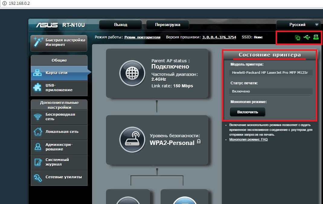This screenshot has height=204, width=323.
Task: Click the house local network icon
Action: coord(38,131)
